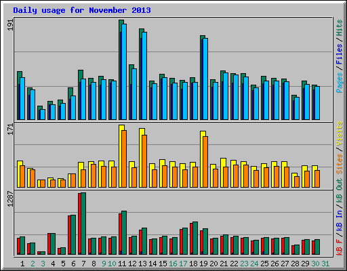Click day 14 on the x-axis
The image size is (347, 271).
pyautogui.click(x=152, y=264)
